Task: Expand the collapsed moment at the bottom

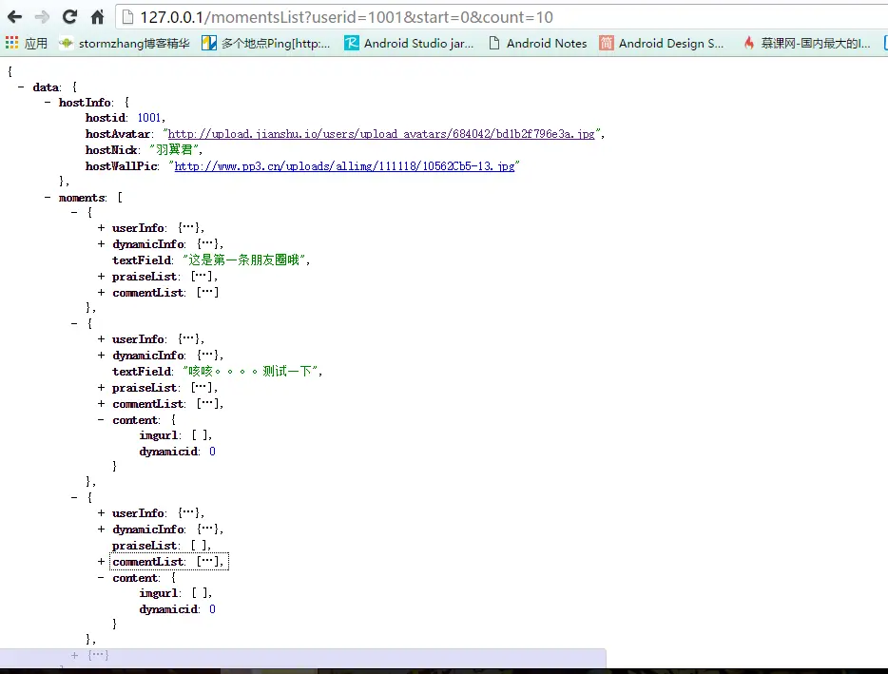Action: click(74, 655)
